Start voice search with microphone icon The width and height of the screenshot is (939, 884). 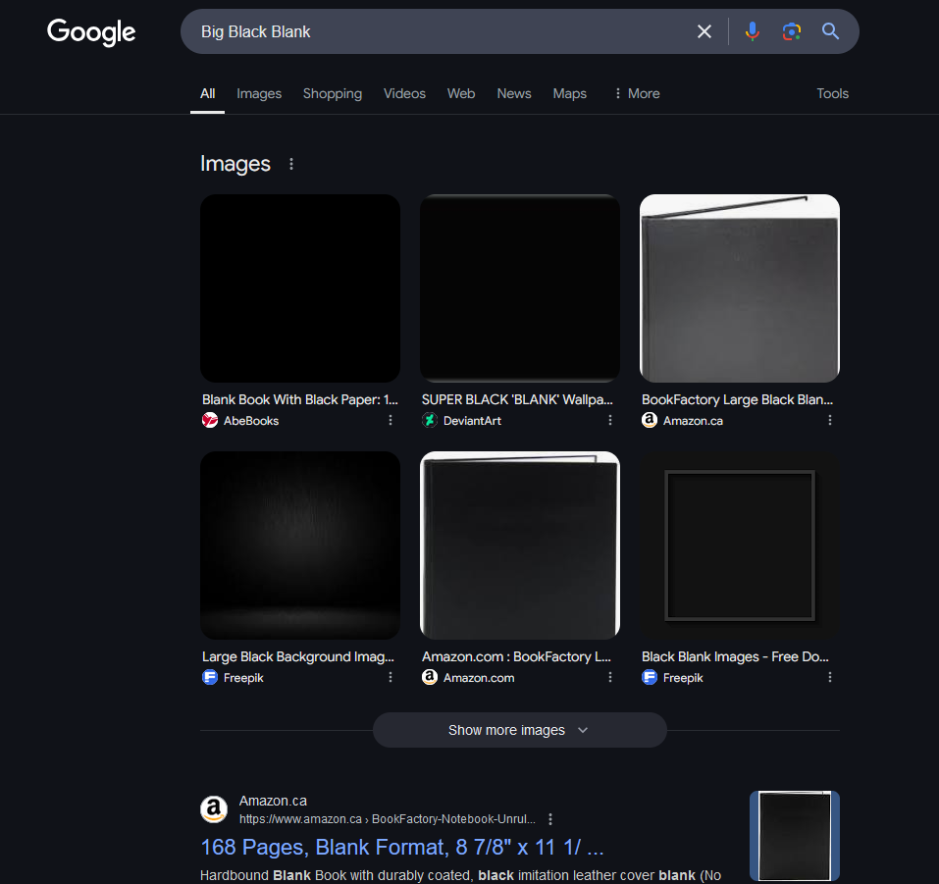tap(753, 31)
